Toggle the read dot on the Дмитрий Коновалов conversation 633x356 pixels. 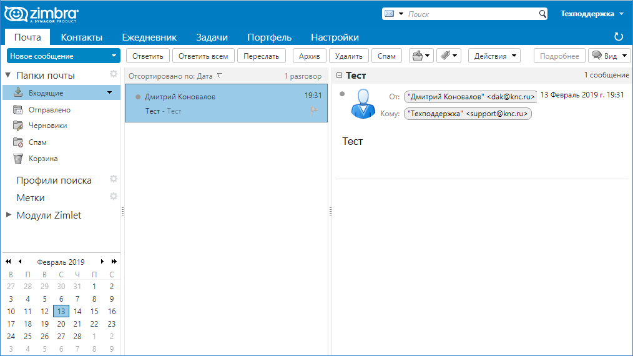click(138, 97)
